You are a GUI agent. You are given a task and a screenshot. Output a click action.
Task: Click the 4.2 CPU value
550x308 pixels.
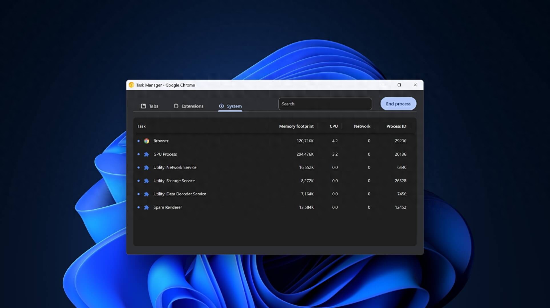tap(335, 141)
